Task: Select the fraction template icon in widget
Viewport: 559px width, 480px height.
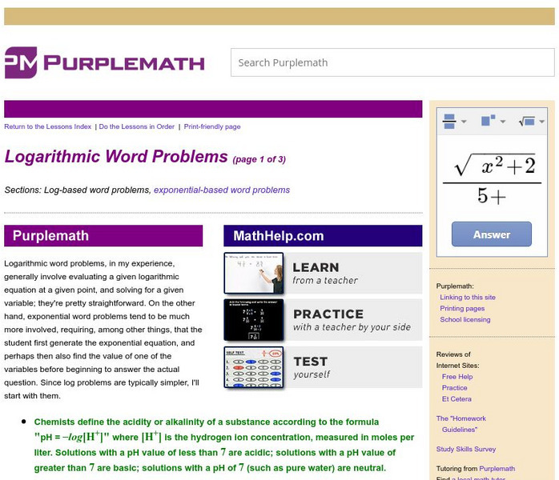Action: [x=449, y=122]
